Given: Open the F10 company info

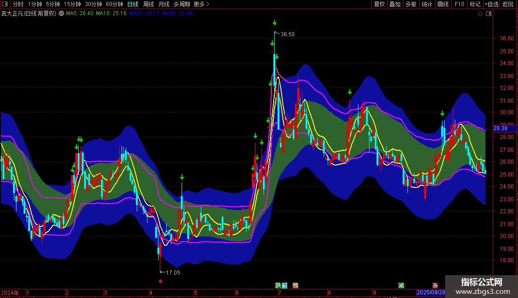Looking at the screenshot, I should (459, 4).
